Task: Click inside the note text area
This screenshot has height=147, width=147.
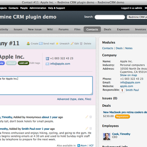Action: 46,86
